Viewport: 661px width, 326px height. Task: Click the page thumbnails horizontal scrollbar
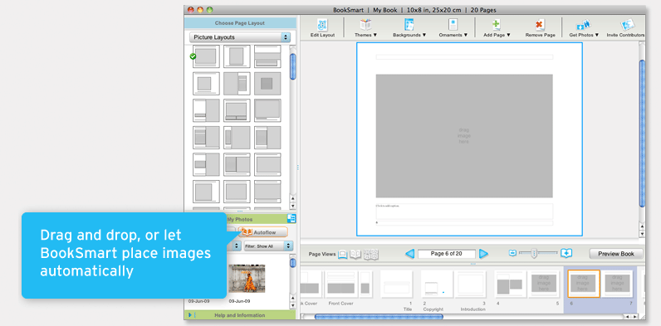click(x=379, y=316)
